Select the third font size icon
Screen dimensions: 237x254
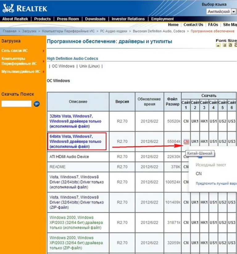click(x=231, y=45)
